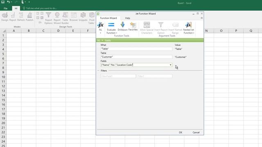Click the Undo icon in title bar

(8, 2)
